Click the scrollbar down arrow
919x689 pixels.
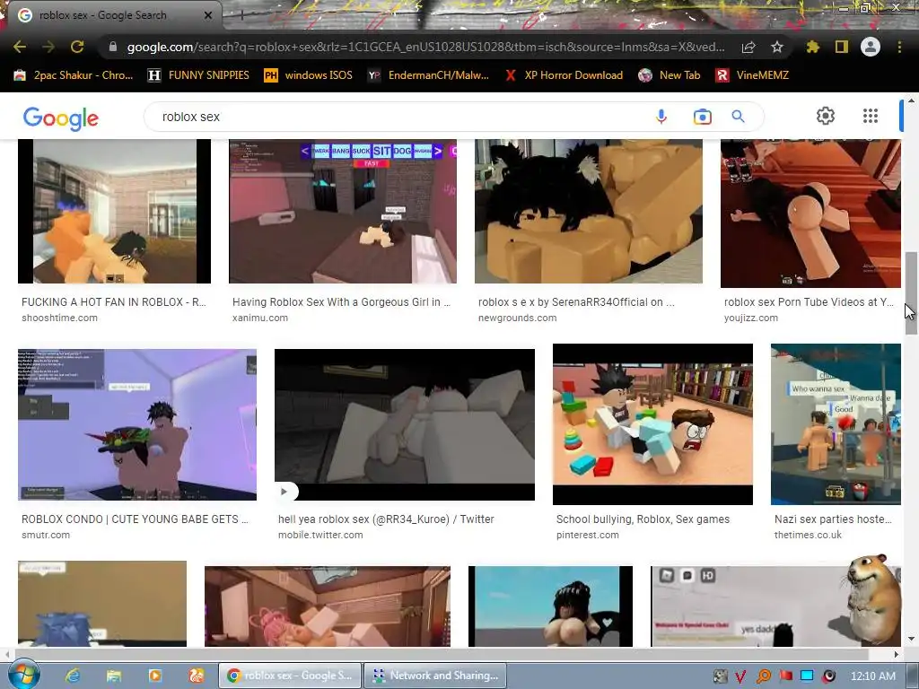tap(911, 639)
